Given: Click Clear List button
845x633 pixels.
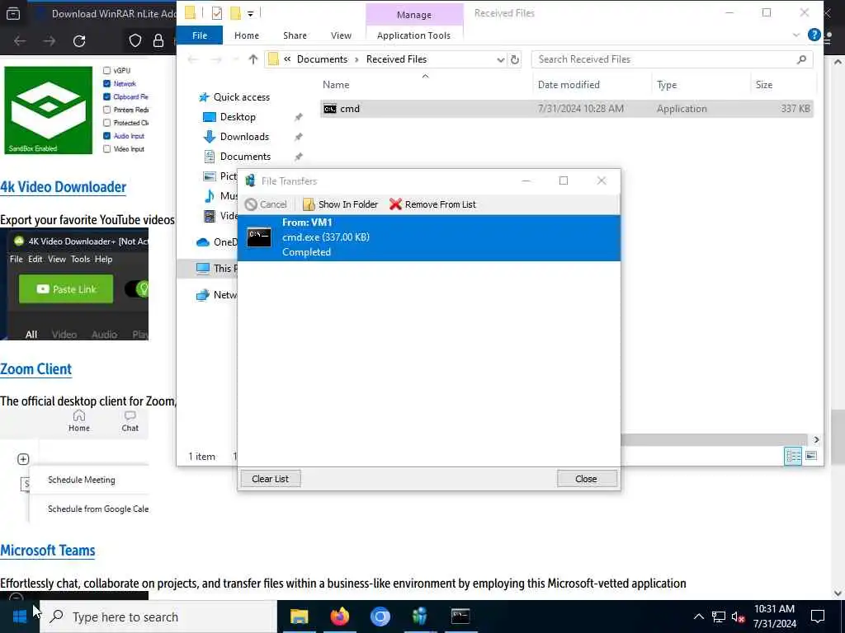Looking at the screenshot, I should (x=270, y=479).
